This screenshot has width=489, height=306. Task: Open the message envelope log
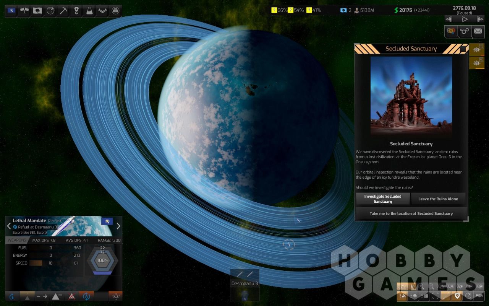pos(478,31)
